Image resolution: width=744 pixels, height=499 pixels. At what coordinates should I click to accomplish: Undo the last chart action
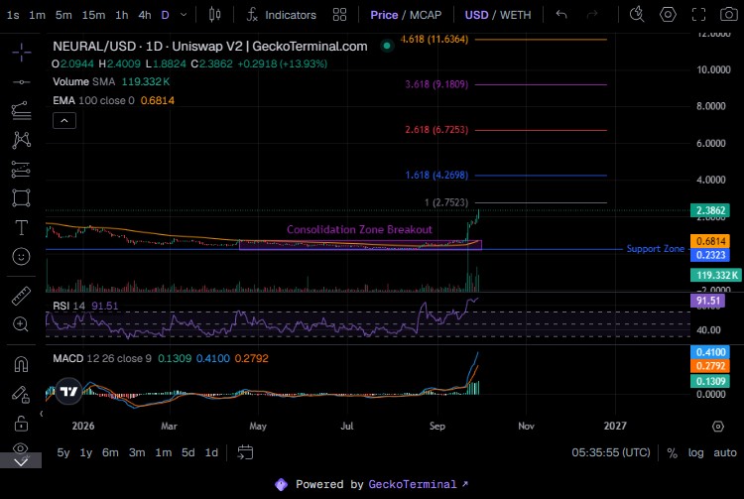coord(561,15)
